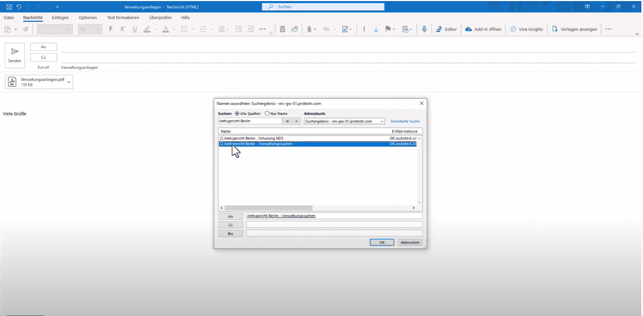Viewport: 643px width, 316px height.
Task: Click the search arrow button in dialog
Action: 287,121
